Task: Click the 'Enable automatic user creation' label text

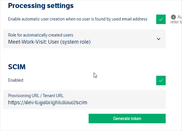Action: [78, 19]
